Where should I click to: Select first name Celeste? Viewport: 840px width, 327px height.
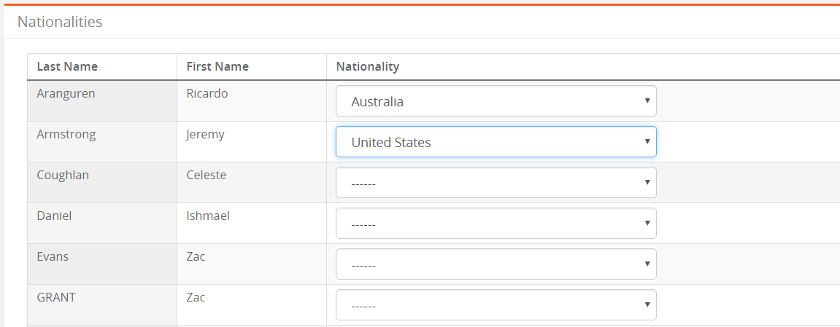(207, 175)
